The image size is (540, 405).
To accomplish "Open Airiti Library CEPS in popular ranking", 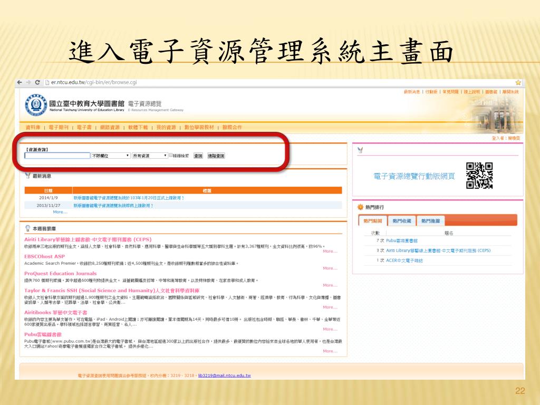I will tap(438, 250).
